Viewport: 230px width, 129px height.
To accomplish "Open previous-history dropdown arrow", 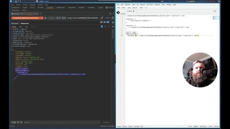I will 60,18.
